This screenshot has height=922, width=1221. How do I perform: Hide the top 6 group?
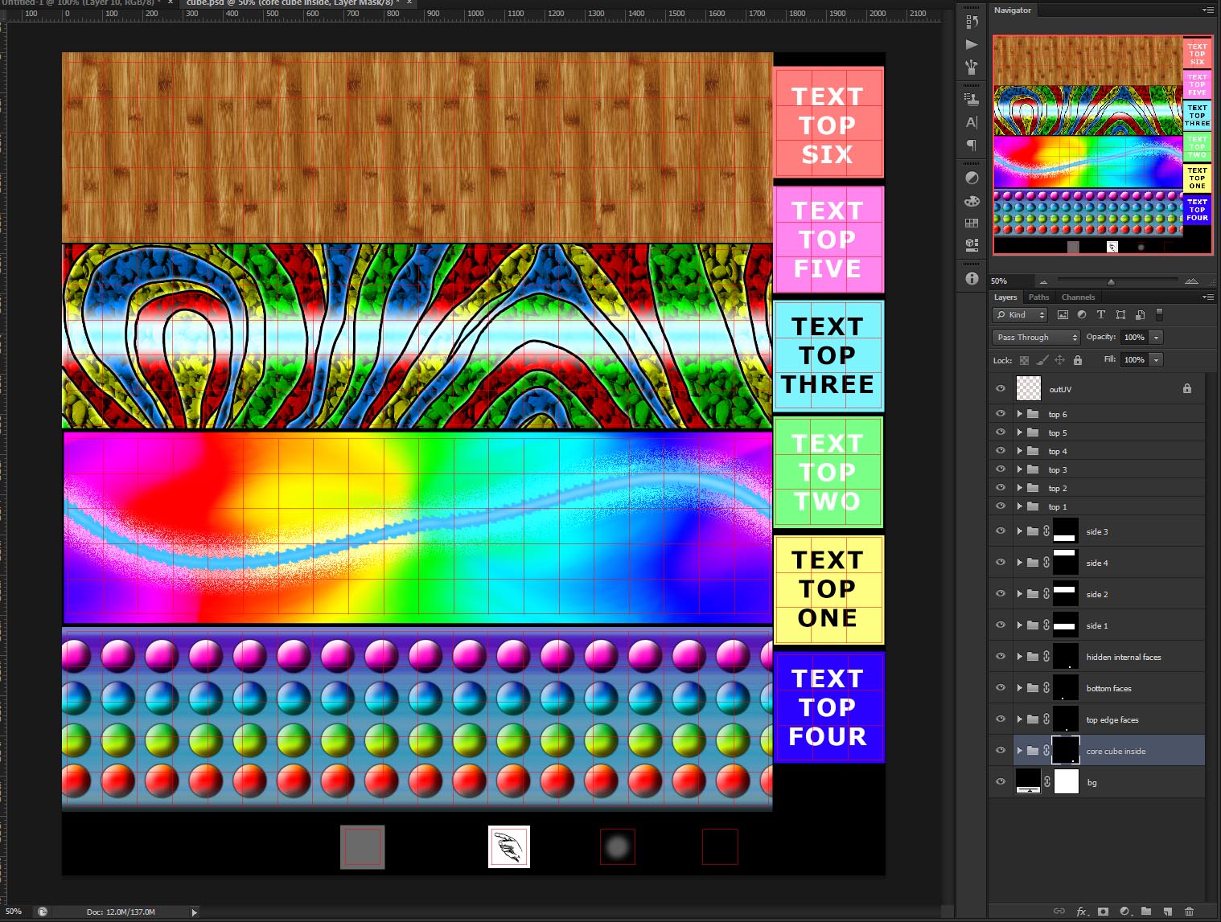(1001, 413)
